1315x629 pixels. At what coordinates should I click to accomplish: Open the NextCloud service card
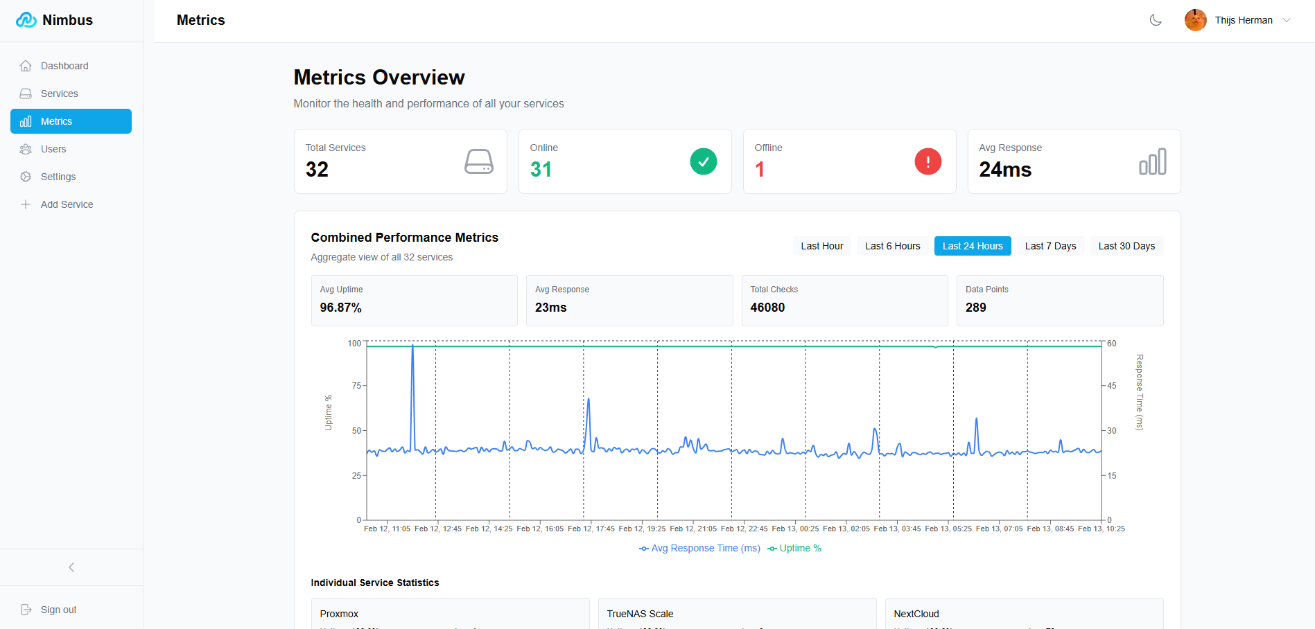click(1025, 614)
